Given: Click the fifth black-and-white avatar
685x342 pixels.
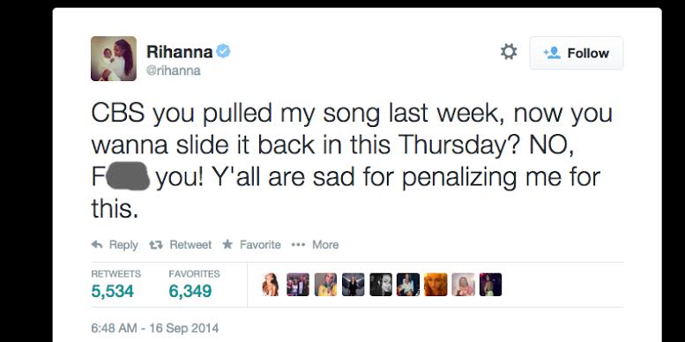Looking at the screenshot, I should [381, 285].
